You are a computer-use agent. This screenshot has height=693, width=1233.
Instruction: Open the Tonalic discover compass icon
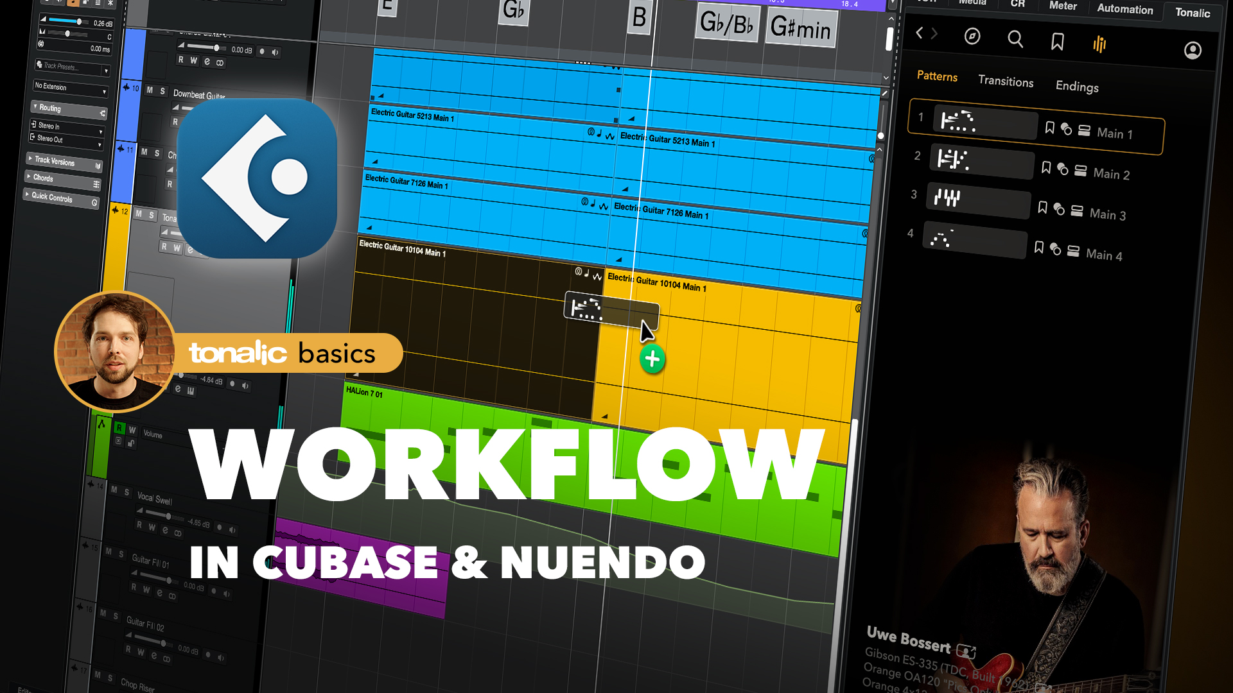tap(972, 37)
